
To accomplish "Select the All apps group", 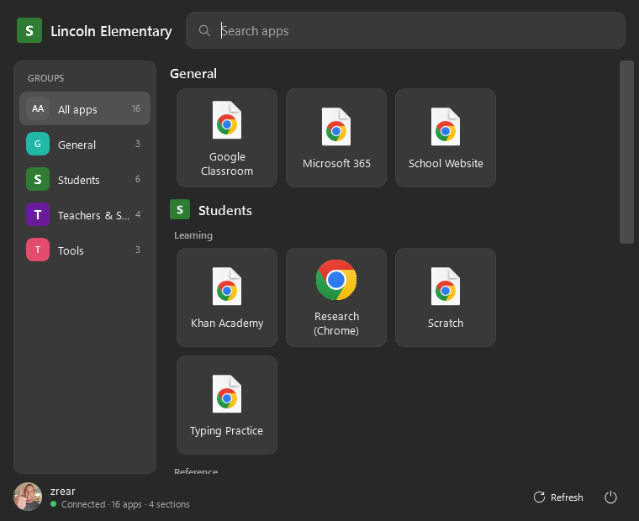I will pyautogui.click(x=85, y=108).
